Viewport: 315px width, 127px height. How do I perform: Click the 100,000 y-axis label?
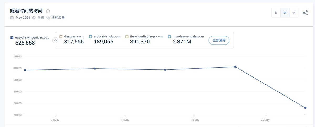click(17, 80)
